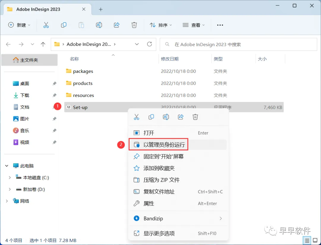Choose 显示更多选项 entry
This screenshot has width=321, height=245.
tap(178, 233)
